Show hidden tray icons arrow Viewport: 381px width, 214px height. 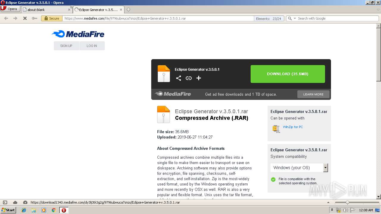point(332,210)
